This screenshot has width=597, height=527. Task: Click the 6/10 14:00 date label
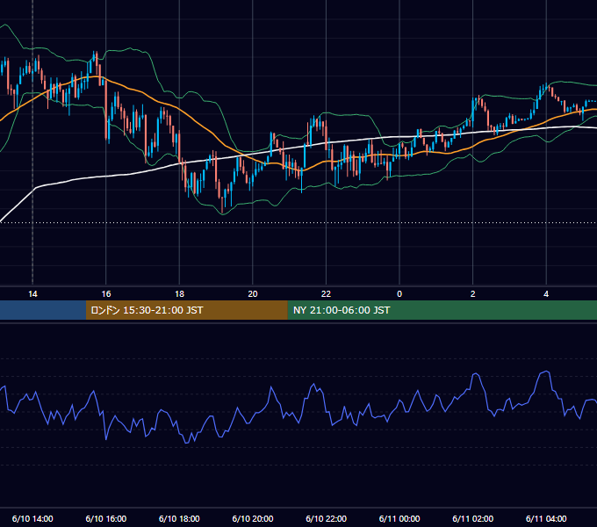[32, 518]
